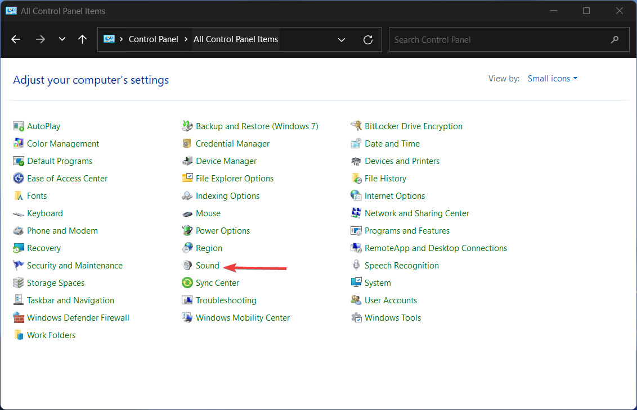
Task: Open the Security and Maintenance flag icon
Action: coord(18,266)
